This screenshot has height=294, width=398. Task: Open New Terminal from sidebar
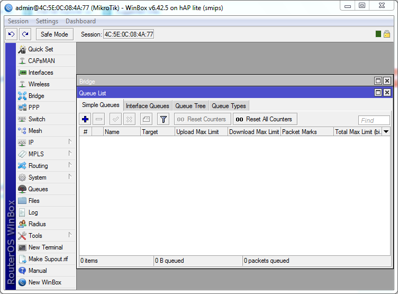pos(46,247)
